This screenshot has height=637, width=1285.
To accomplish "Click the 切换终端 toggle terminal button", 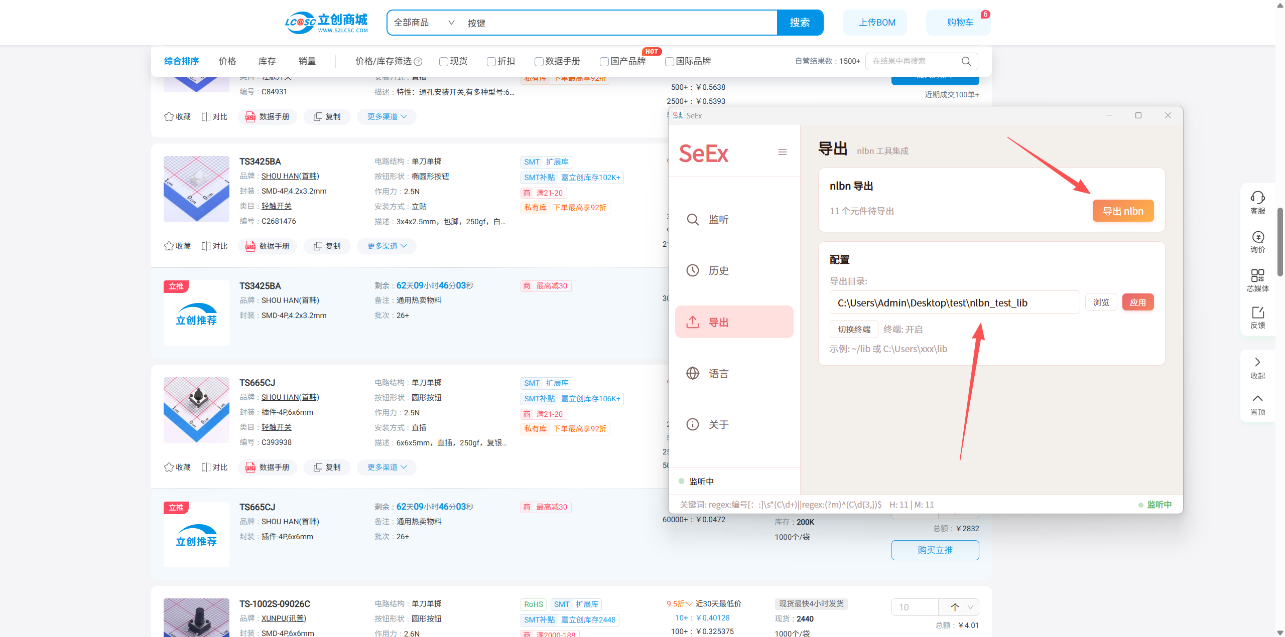I will tap(854, 330).
